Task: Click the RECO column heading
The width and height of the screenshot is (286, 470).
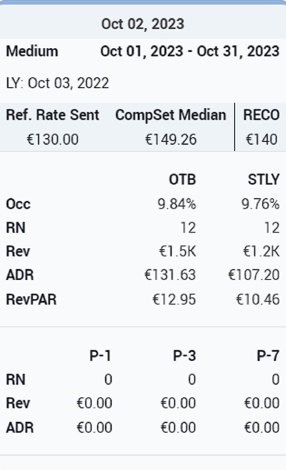Action: point(261,115)
